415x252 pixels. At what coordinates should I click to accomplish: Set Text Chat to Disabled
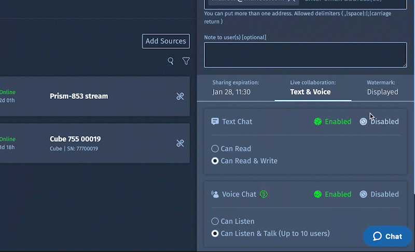[x=379, y=122]
